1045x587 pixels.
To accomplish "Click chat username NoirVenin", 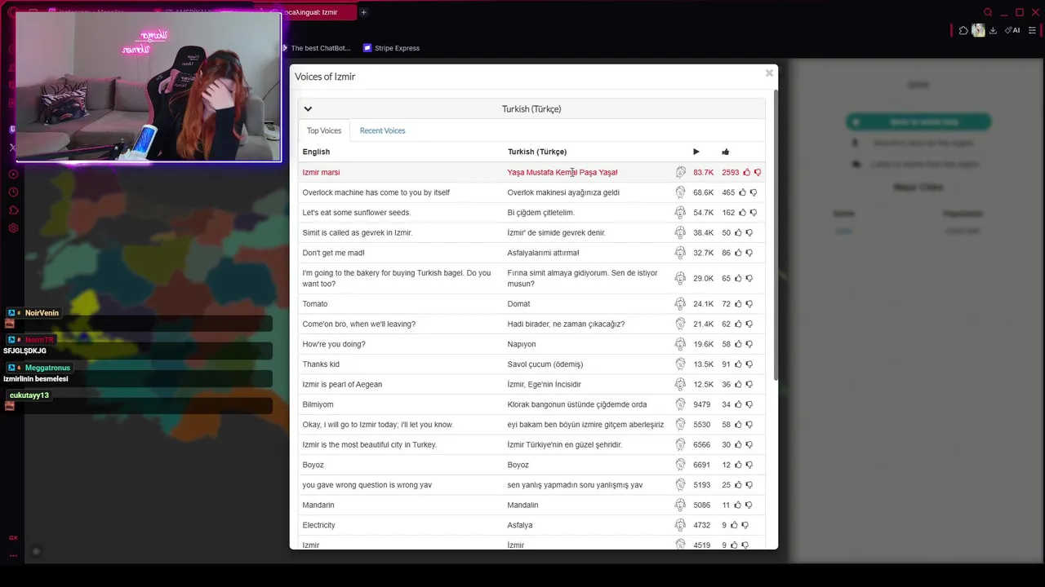I will [x=42, y=313].
